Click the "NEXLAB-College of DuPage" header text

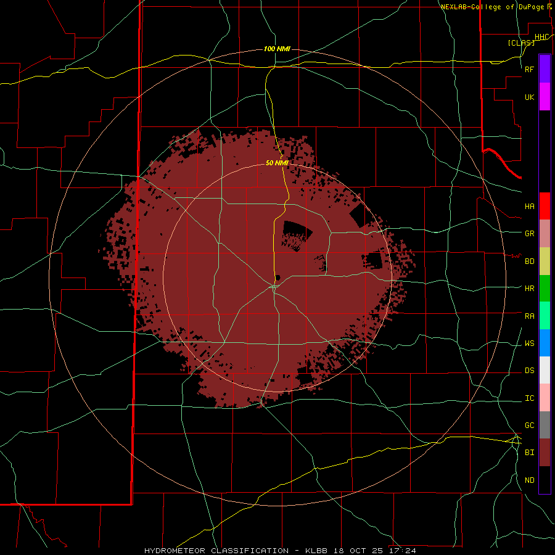coord(492,7)
